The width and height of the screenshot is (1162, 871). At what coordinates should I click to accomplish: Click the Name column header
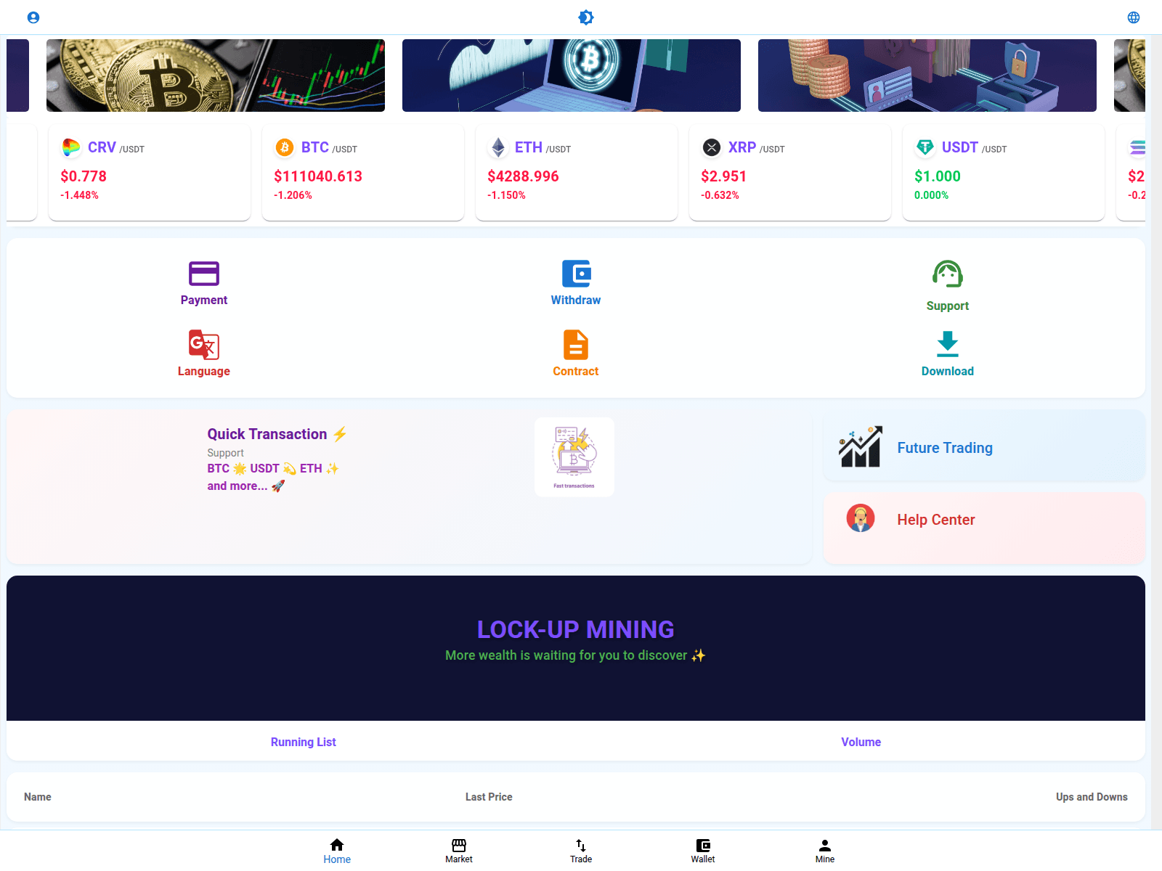38,797
